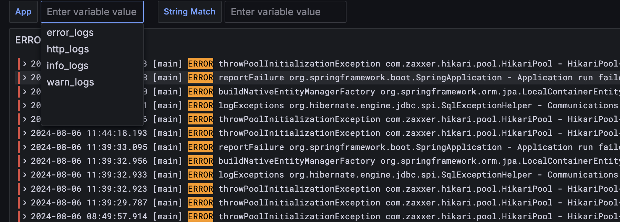Click the buildNativeEntityManagerFactory message at 11:39:32.956
Screen dimensions: 620x222
point(419,161)
